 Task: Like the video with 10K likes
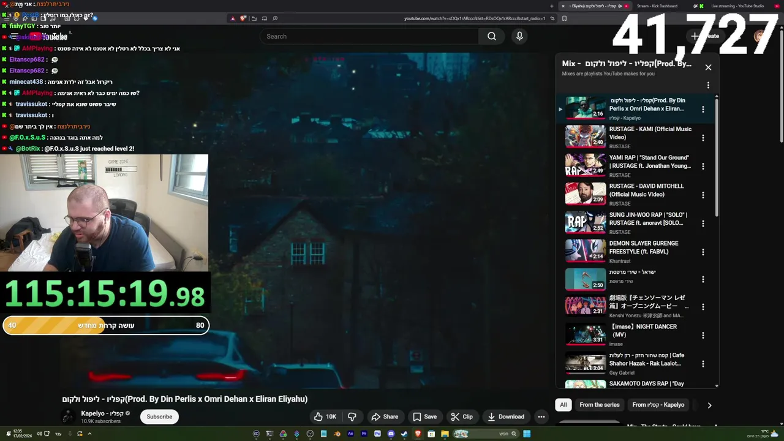coord(325,417)
